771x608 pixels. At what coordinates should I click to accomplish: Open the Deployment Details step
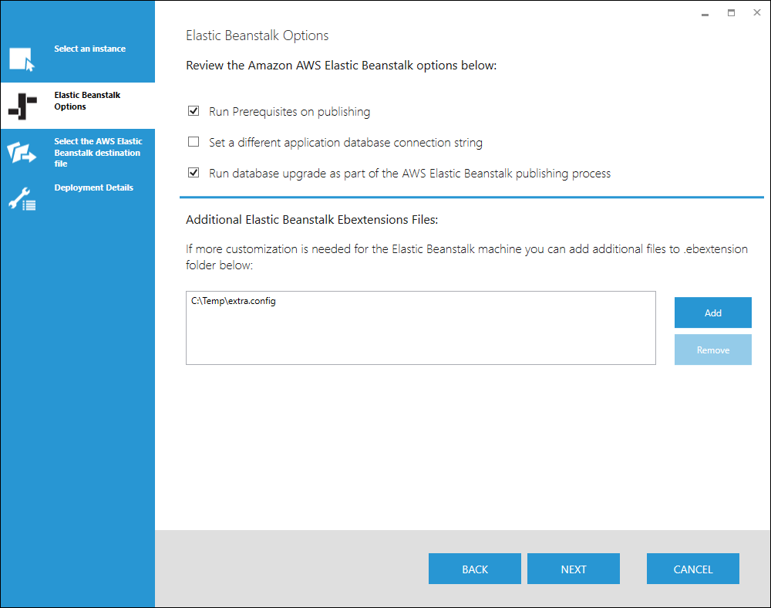(93, 187)
